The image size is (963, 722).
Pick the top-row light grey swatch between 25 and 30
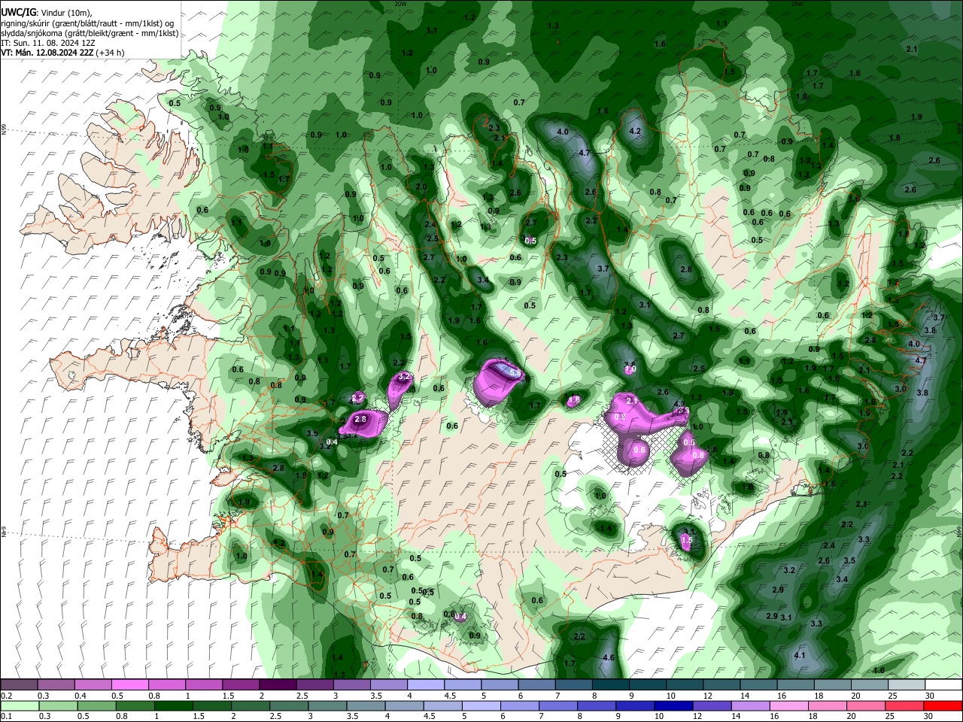[x=907, y=685]
